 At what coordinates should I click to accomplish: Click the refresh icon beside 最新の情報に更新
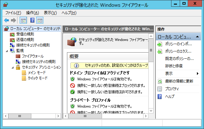coord(160,81)
